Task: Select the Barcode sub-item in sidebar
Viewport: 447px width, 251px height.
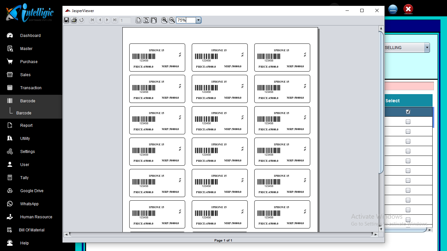Action: coord(24,113)
